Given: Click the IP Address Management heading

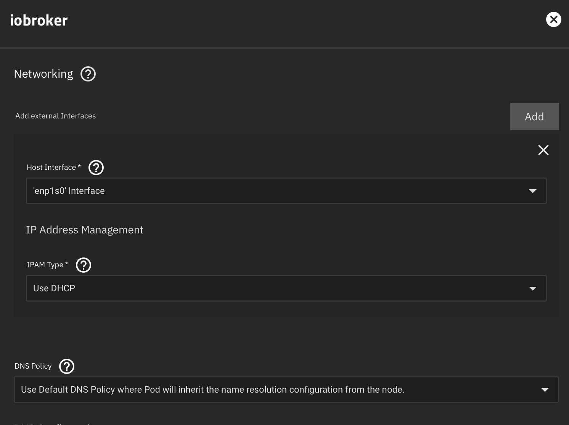Looking at the screenshot, I should (85, 230).
